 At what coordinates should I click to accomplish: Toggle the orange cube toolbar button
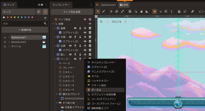[154, 12]
